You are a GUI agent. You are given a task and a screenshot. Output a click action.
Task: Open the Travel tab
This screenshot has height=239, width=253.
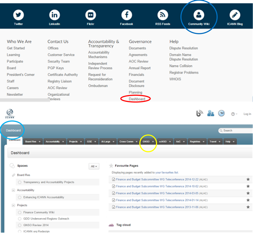(215, 142)
